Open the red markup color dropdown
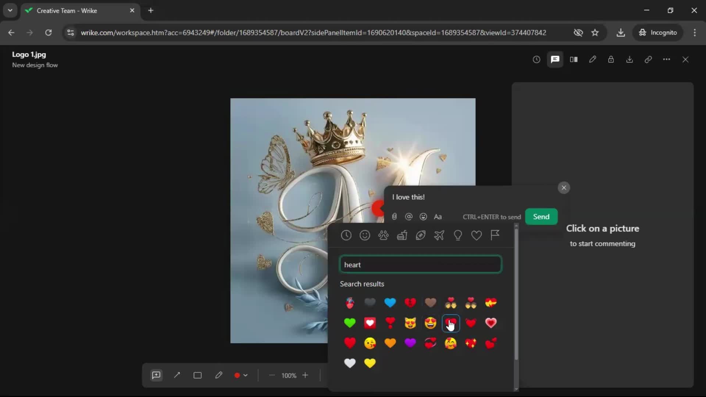This screenshot has height=397, width=706. pos(241,375)
